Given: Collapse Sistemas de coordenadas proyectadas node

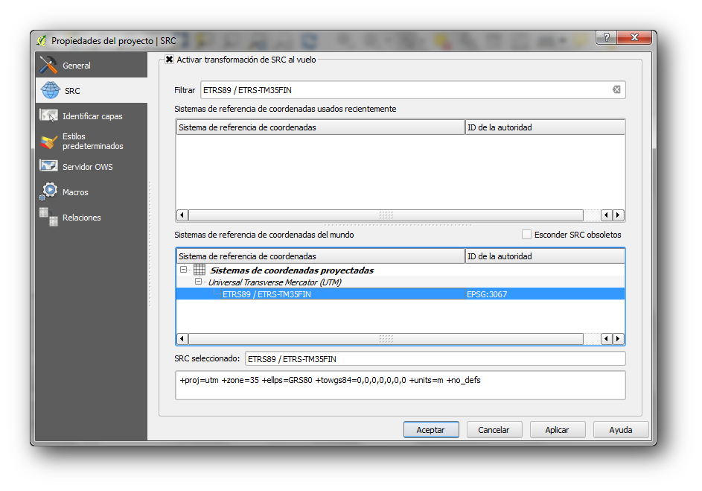Looking at the screenshot, I should [x=184, y=269].
